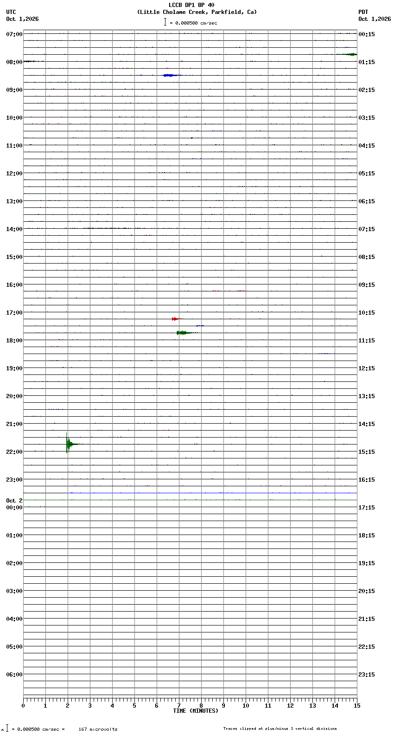
Task: Click the '0' tick label on time axis
Action: 23,706
